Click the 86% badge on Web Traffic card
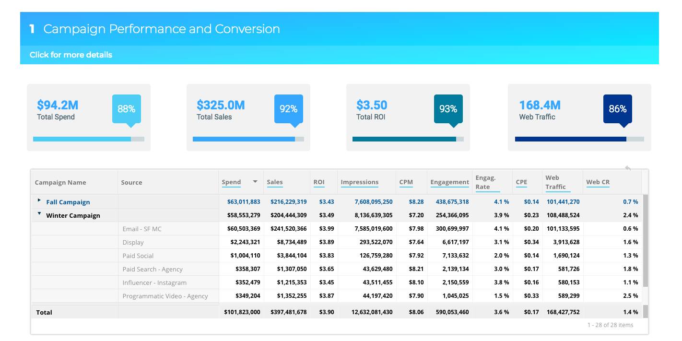Image resolution: width=682 pixels, height=341 pixels. [618, 109]
